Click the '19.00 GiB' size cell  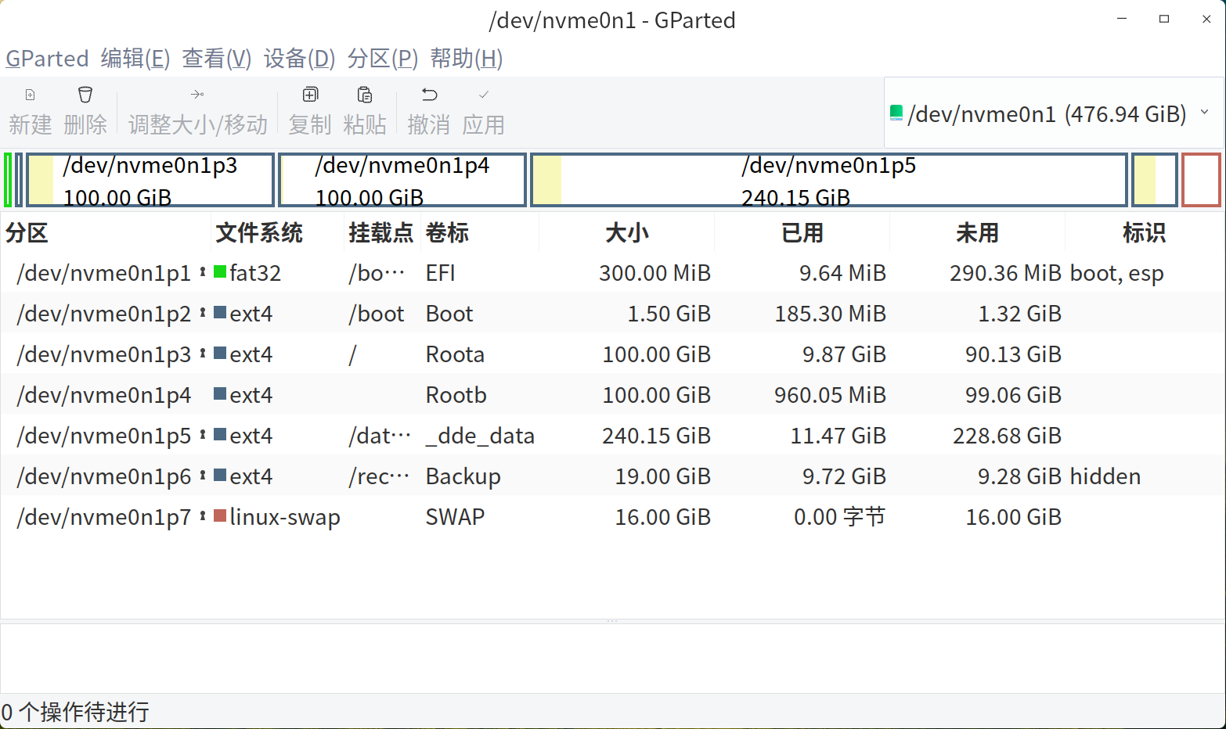point(662,476)
